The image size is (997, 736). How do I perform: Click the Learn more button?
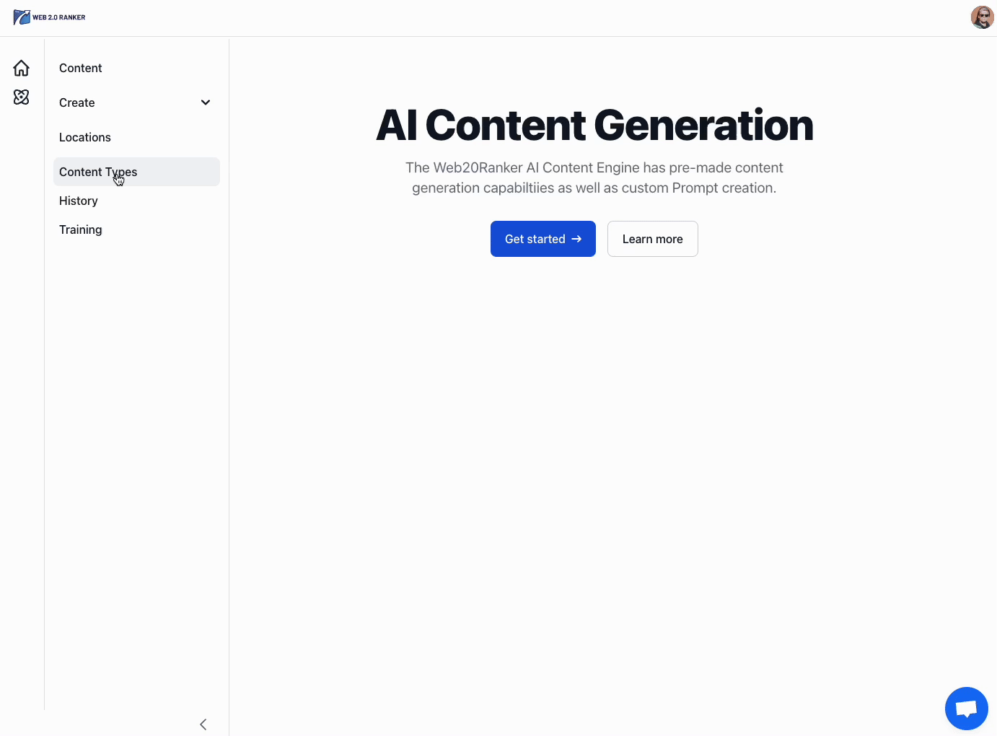[x=653, y=239]
